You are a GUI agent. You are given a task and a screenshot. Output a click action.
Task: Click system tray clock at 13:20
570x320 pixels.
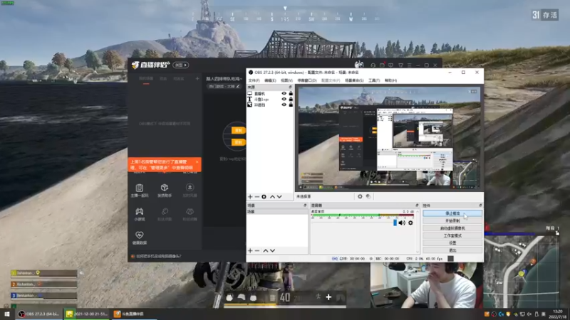click(557, 314)
